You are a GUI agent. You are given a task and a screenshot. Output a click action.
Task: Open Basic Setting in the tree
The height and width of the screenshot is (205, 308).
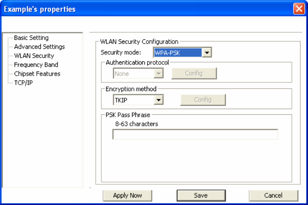31,37
